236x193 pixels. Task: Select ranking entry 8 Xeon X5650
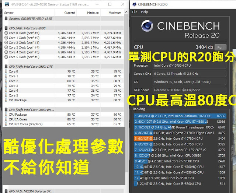pos(180,155)
